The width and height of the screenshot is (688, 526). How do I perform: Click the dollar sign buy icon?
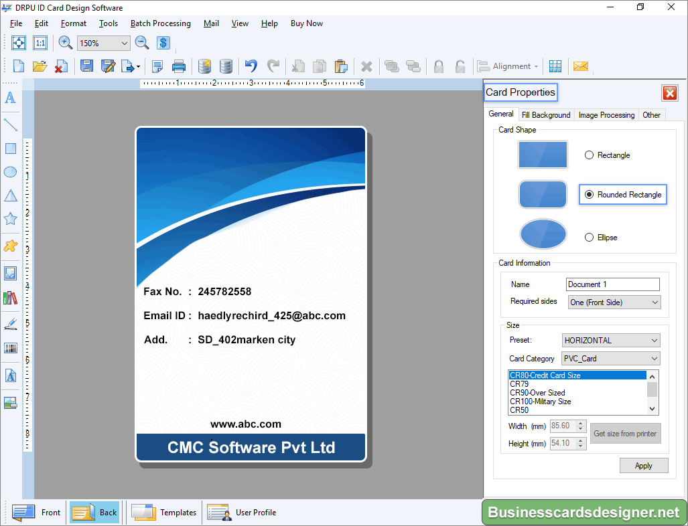coord(163,43)
